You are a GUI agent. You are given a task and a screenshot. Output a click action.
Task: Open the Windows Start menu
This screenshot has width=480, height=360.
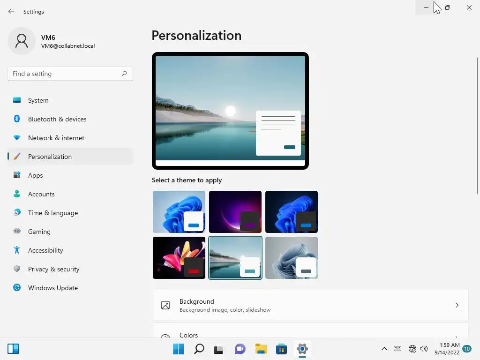[178, 349]
